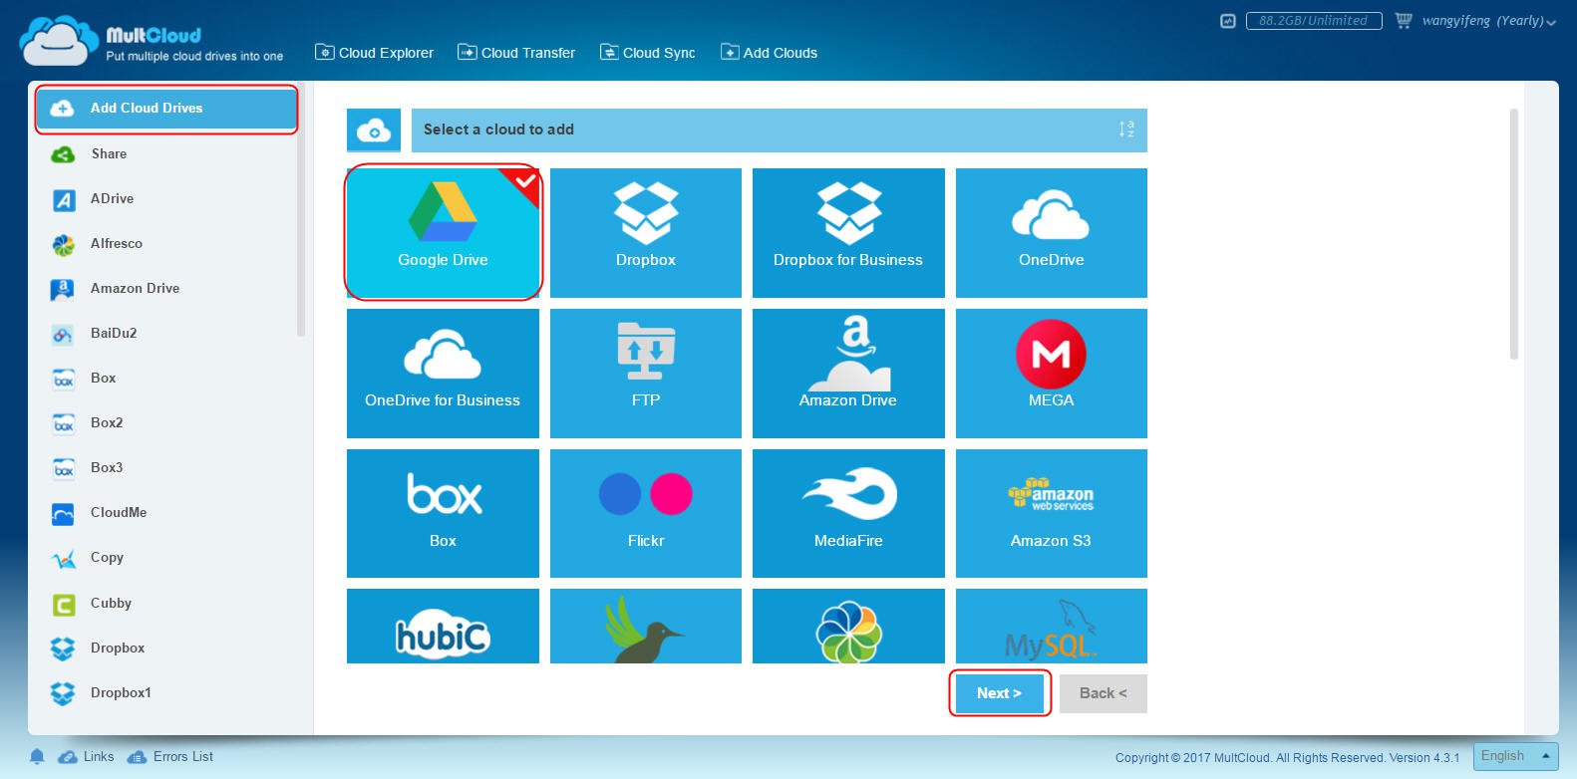Click the sidebar vertical scrollbar

coord(301,211)
